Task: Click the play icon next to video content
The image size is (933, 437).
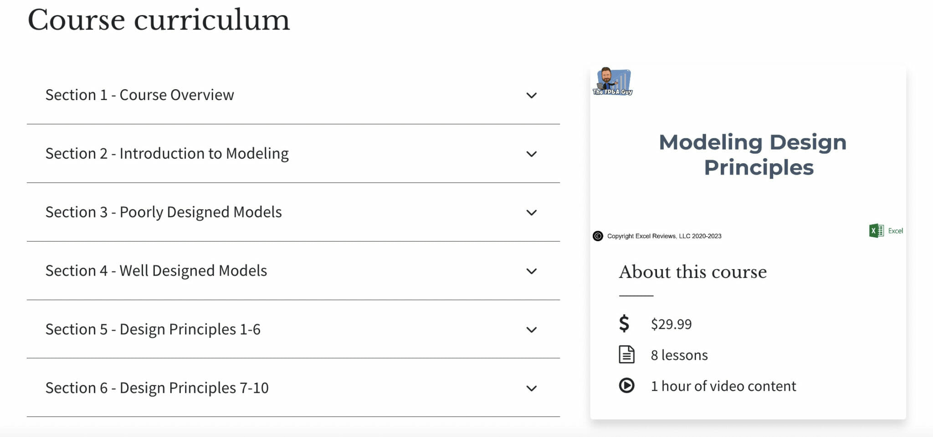Action: [627, 385]
